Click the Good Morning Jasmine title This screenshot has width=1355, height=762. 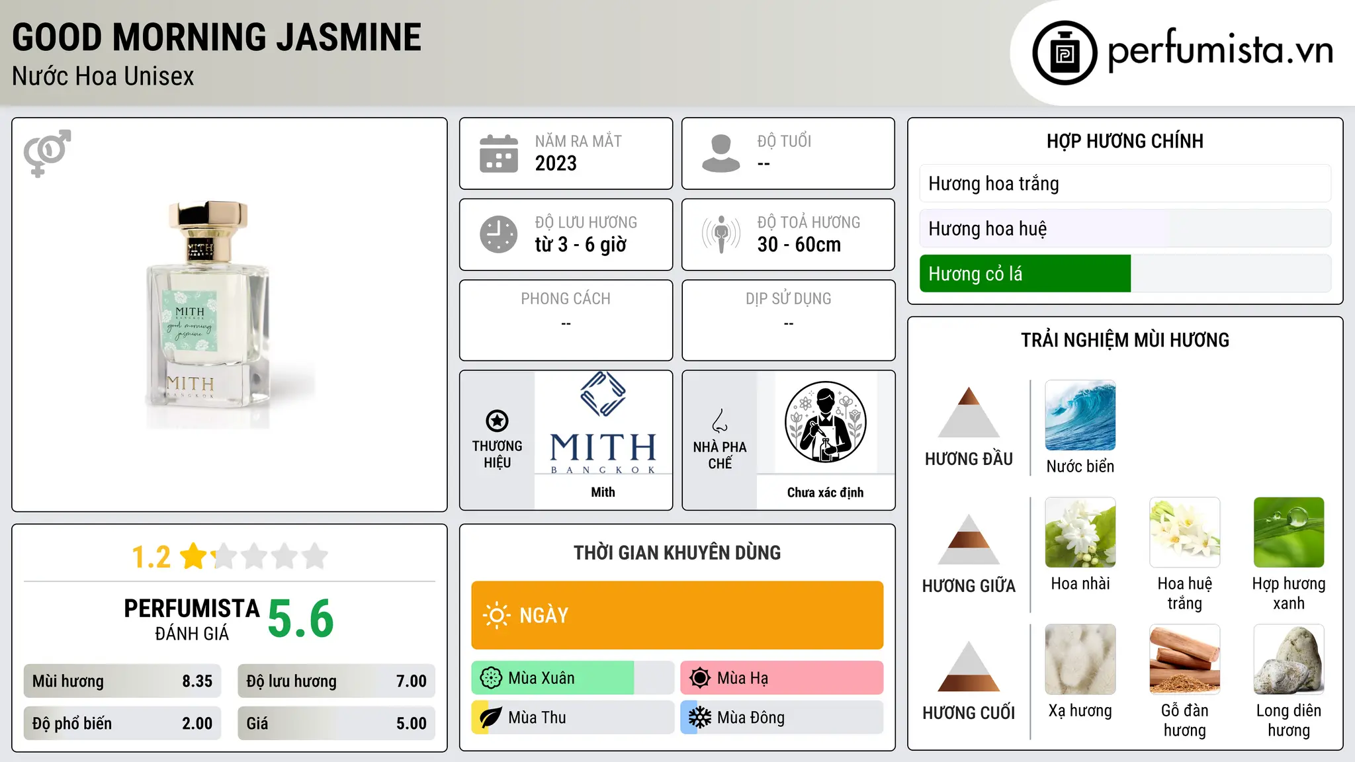(x=216, y=37)
